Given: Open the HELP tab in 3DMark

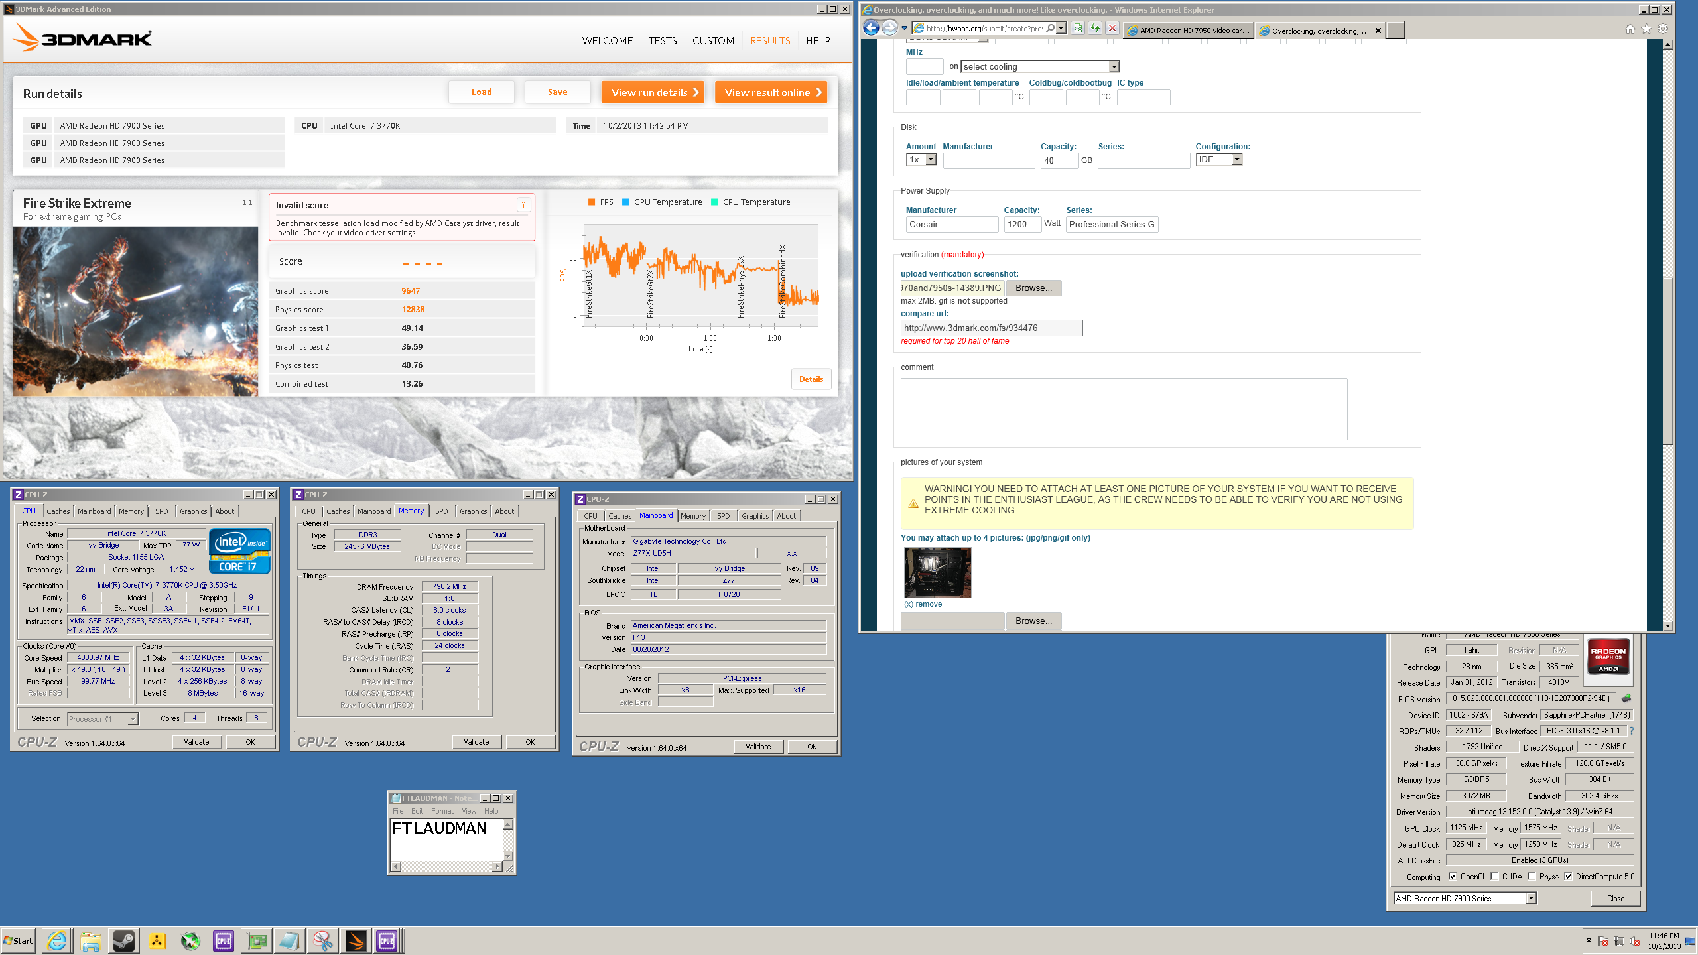Looking at the screenshot, I should [x=818, y=40].
